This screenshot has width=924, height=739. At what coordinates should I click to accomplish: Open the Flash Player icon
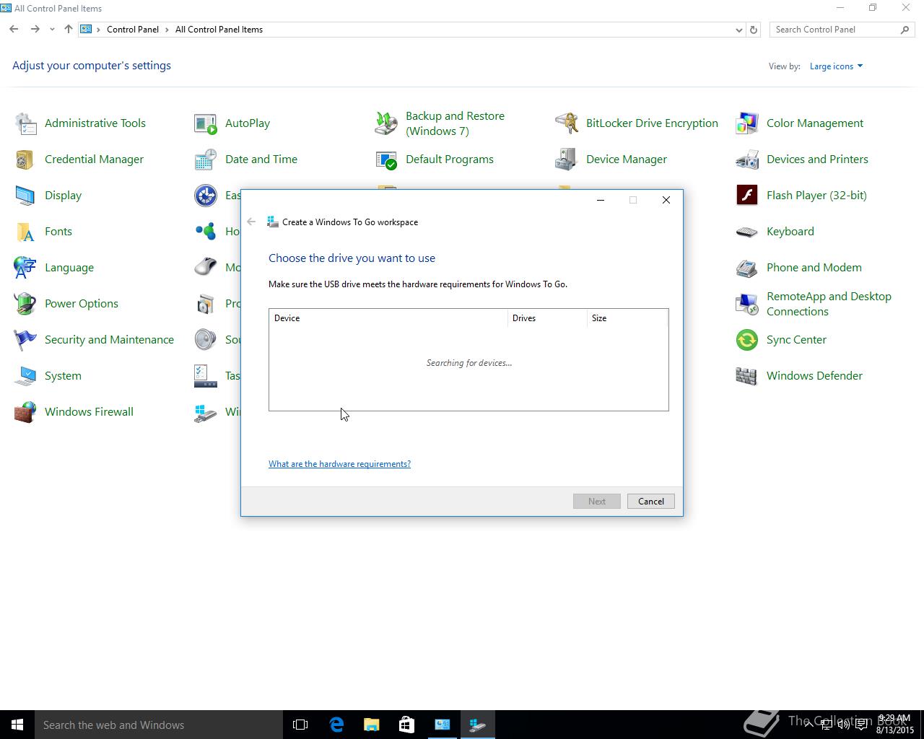(x=747, y=196)
